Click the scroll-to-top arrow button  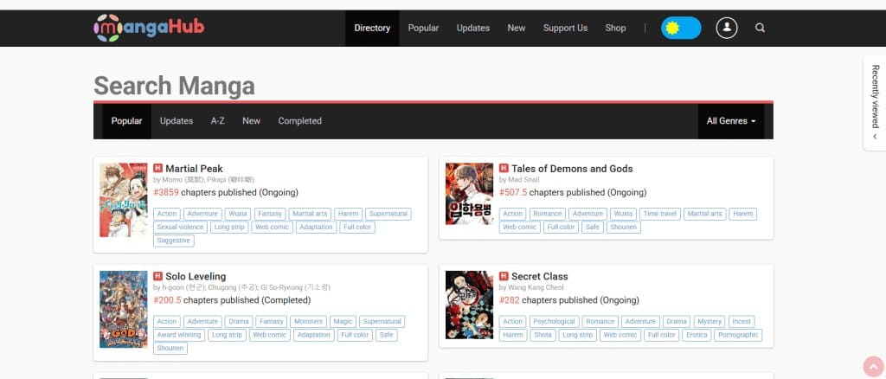[x=872, y=366]
